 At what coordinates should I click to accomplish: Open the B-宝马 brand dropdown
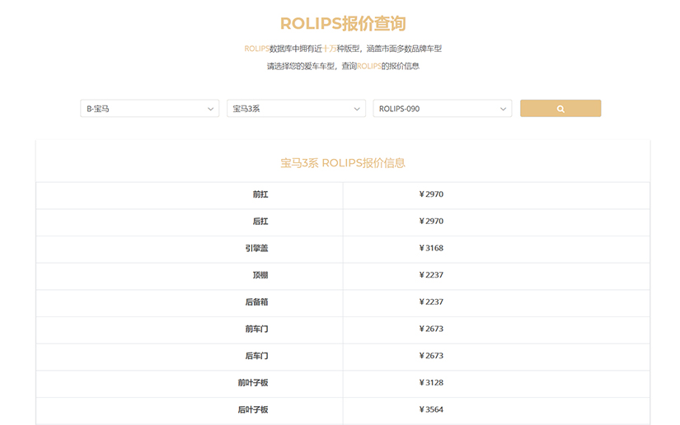[149, 109]
